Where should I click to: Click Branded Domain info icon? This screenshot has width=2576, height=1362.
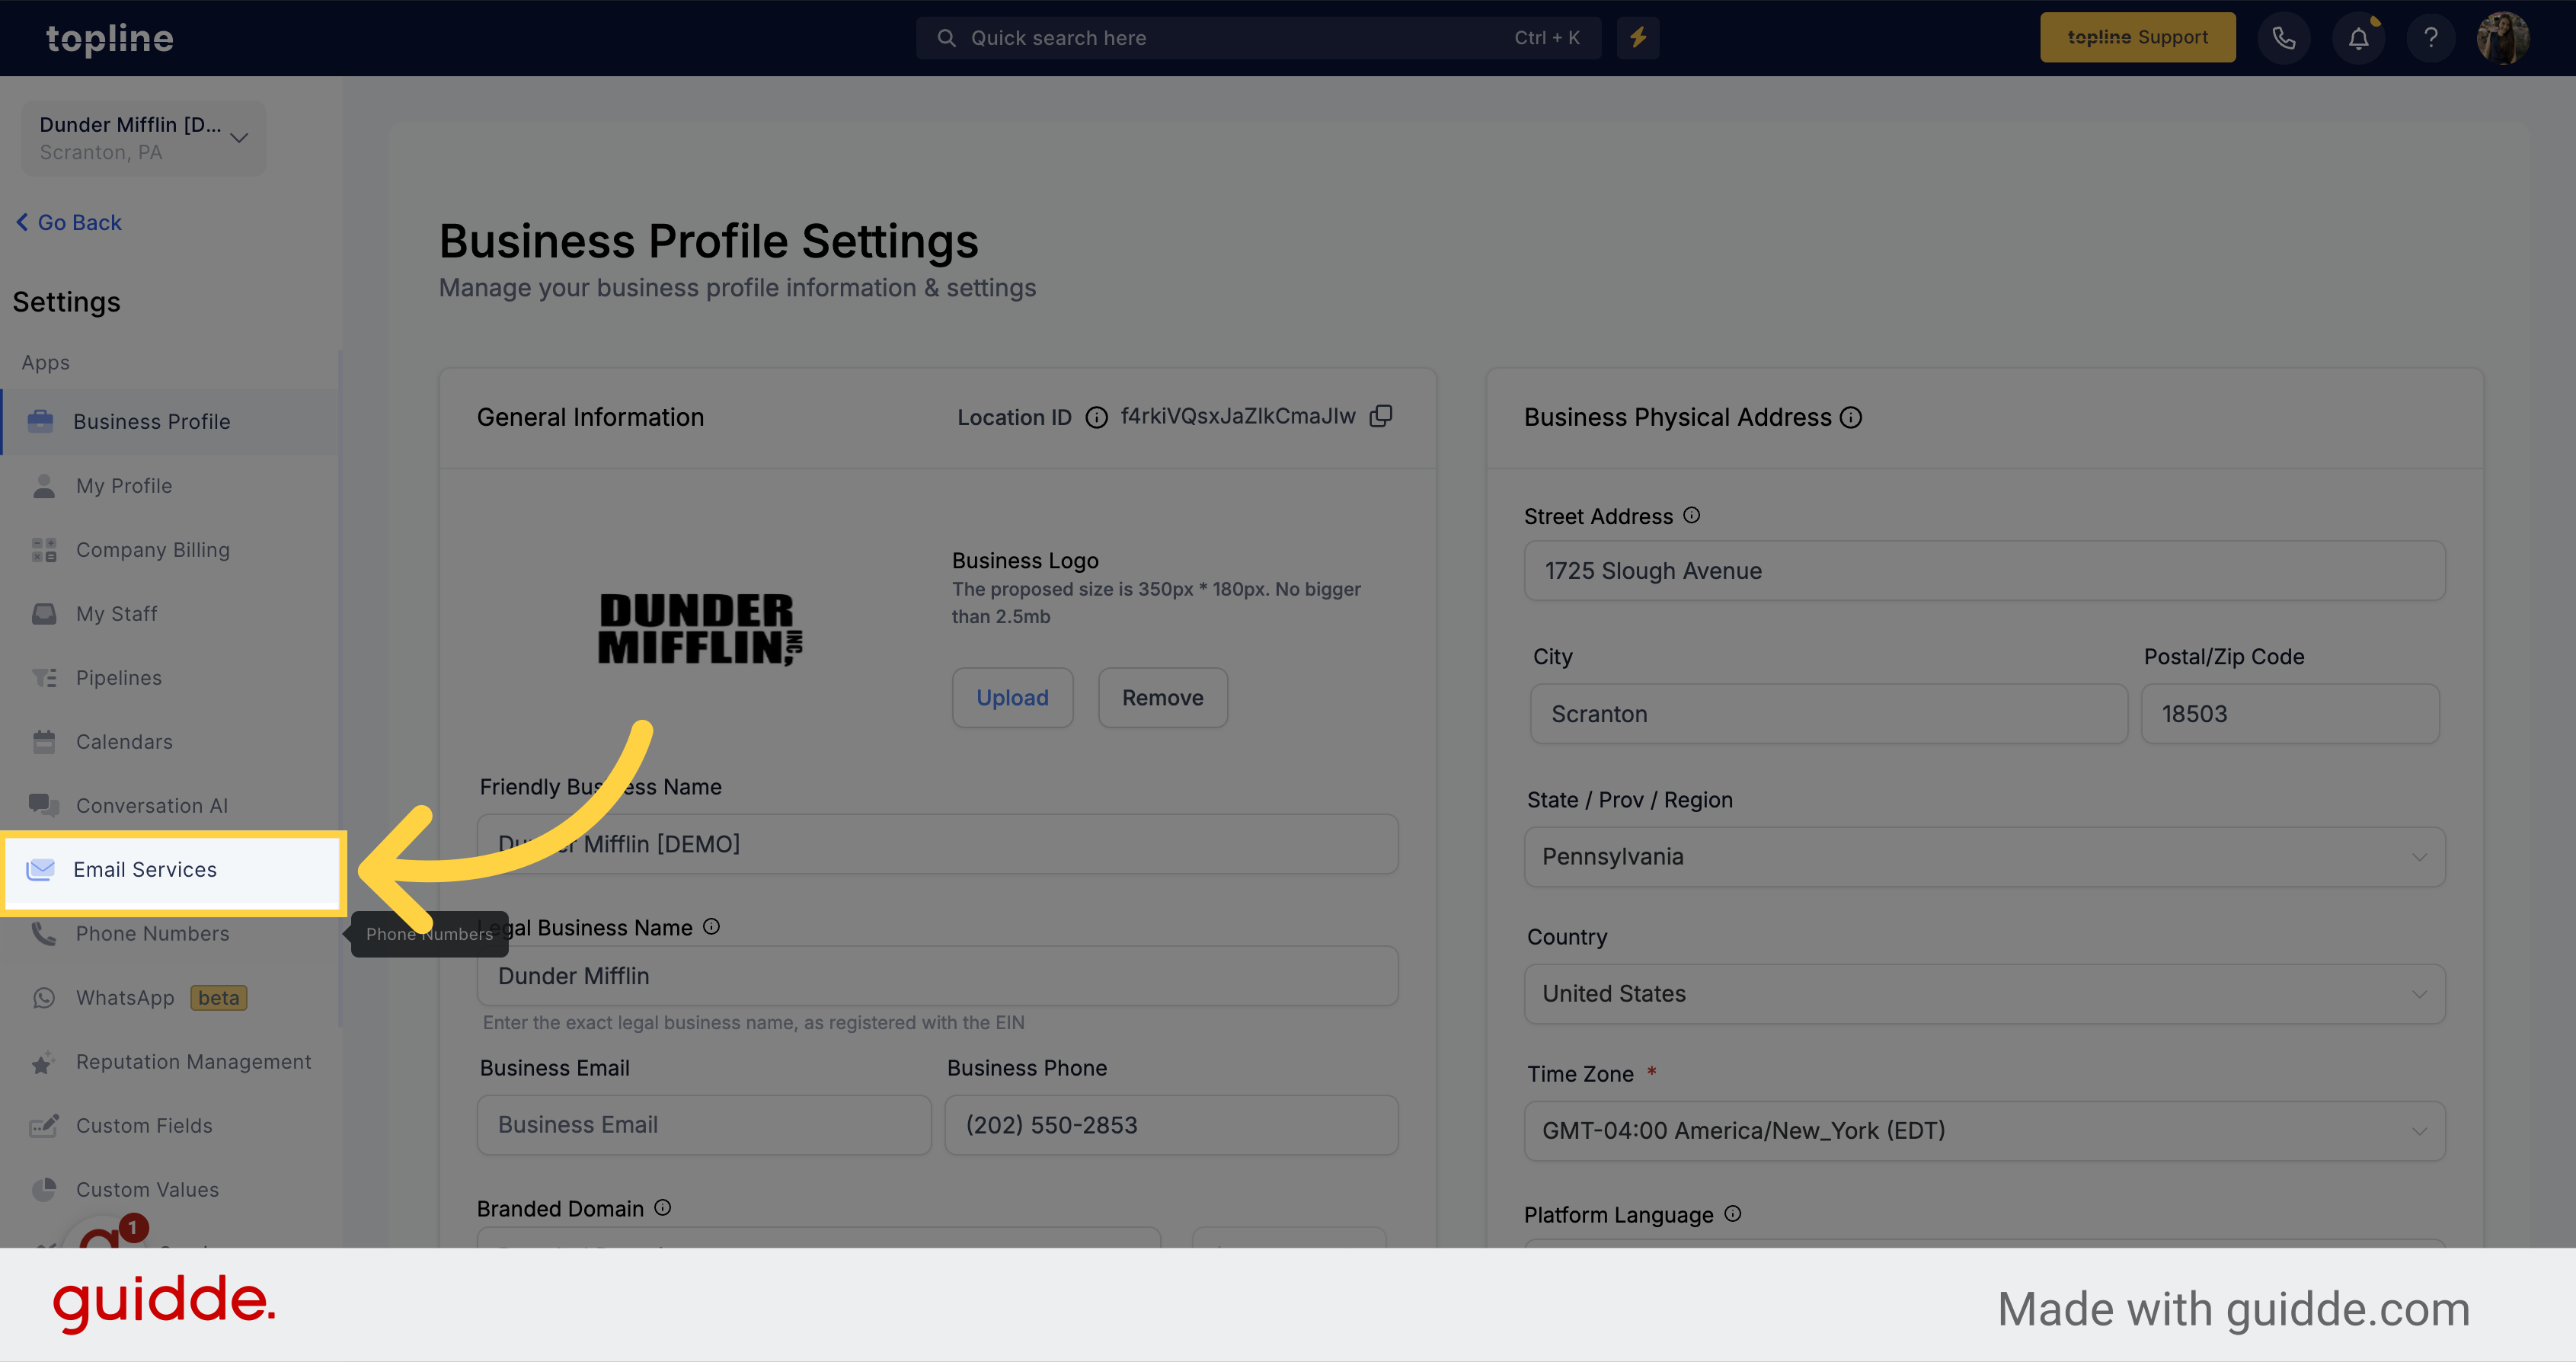(x=662, y=1207)
